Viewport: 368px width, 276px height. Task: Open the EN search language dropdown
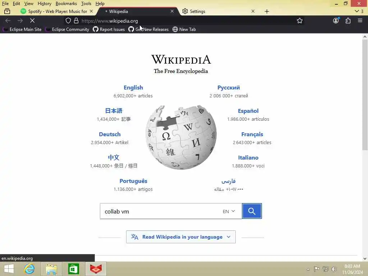229,211
